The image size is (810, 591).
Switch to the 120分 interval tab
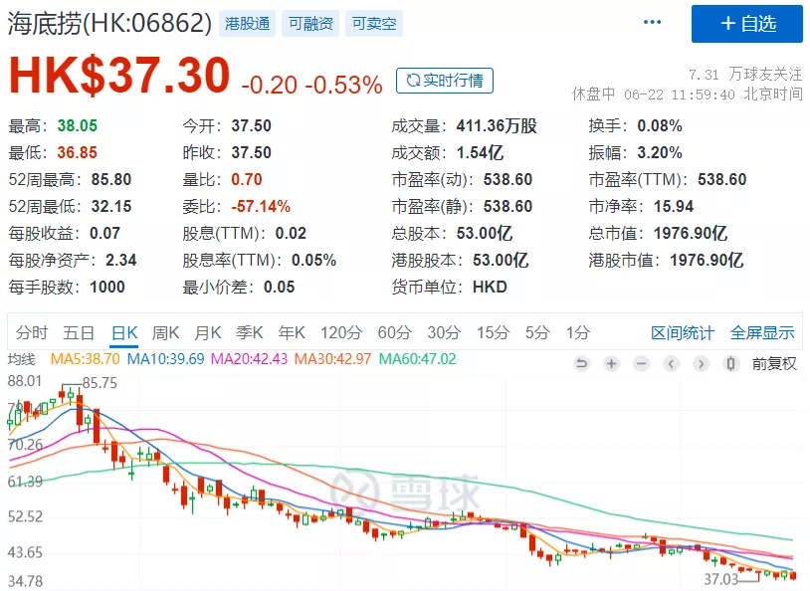click(x=341, y=332)
